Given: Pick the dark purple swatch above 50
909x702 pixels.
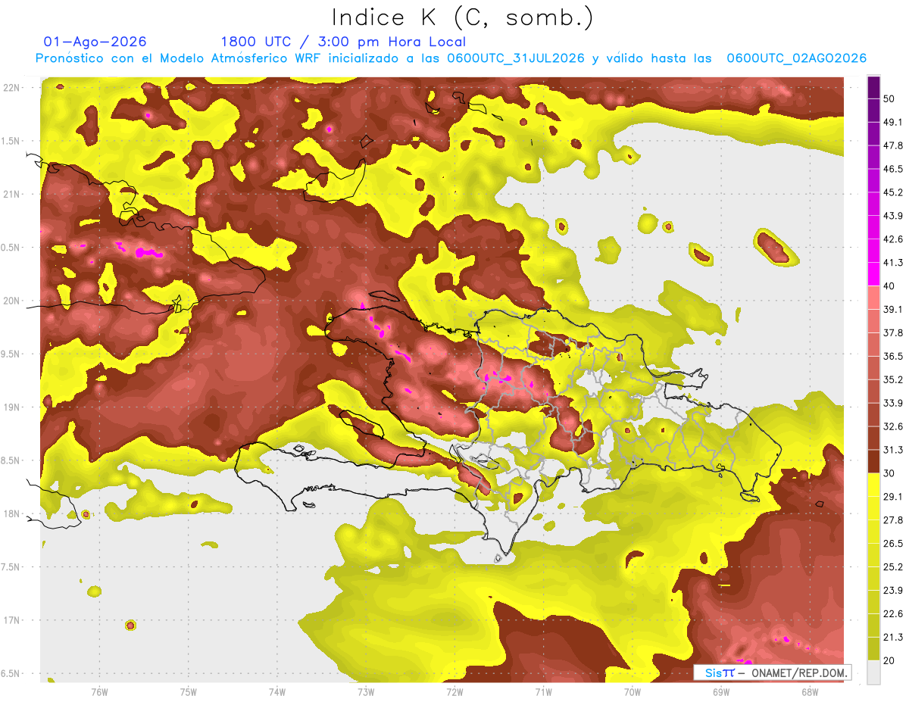Looking at the screenshot, I should point(873,87).
